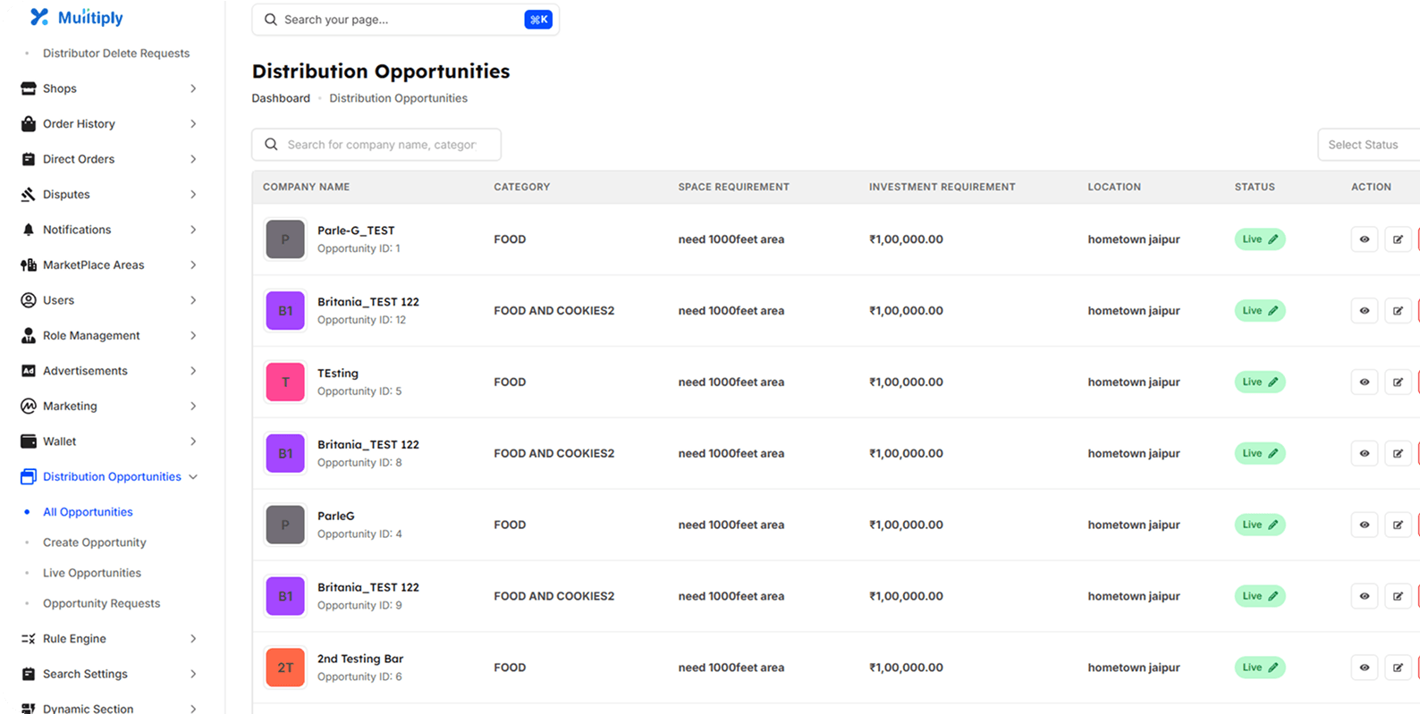Edit the Parle-G_TEST opportunity row
Screen dimensions: 1420x714
[x=1397, y=239]
